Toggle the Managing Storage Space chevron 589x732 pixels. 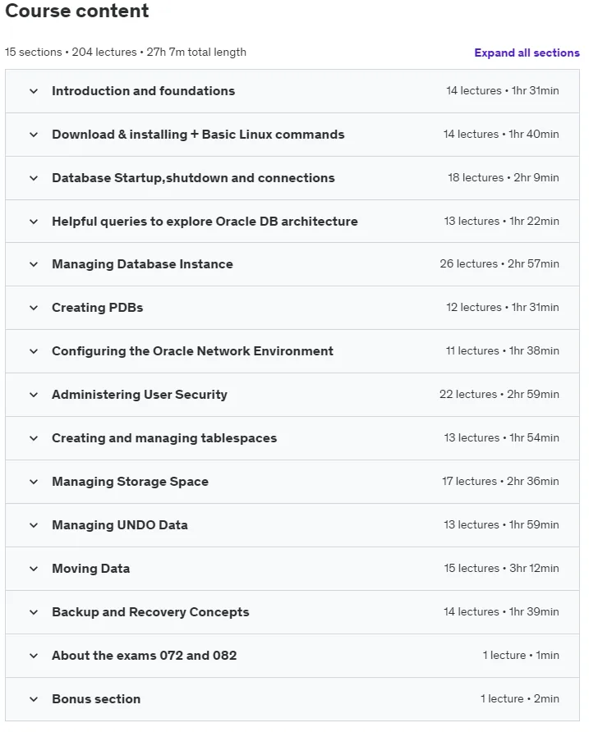click(x=34, y=482)
